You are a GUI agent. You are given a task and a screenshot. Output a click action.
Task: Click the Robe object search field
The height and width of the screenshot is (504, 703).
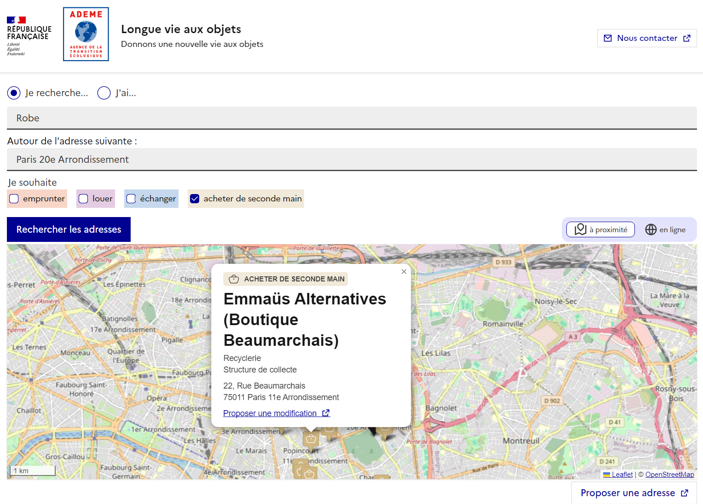(x=352, y=118)
